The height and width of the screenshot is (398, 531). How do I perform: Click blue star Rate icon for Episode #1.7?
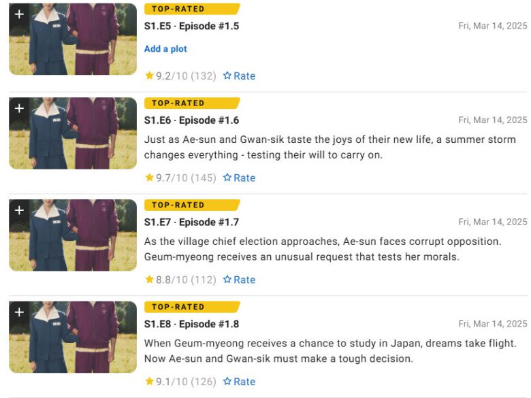pyautogui.click(x=227, y=280)
